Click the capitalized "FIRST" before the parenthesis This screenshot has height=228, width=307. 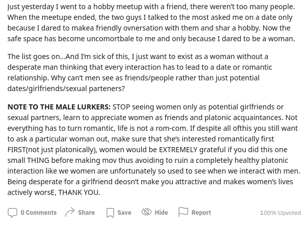[16, 150]
